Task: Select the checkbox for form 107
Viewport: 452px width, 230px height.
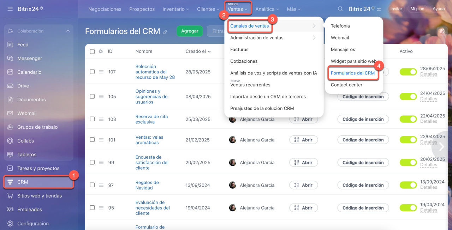Action: [x=92, y=72]
